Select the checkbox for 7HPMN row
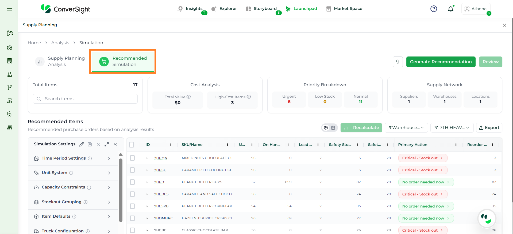 point(132,158)
